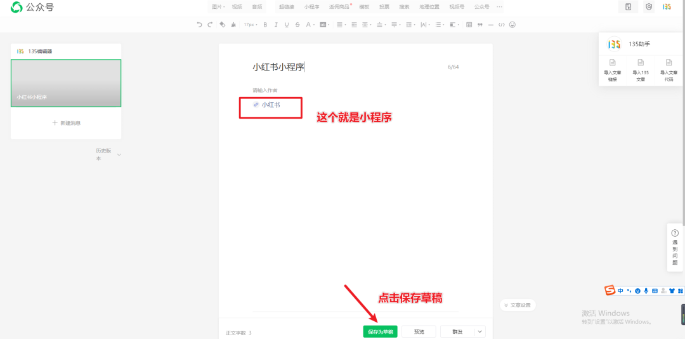The width and height of the screenshot is (685, 339).
Task: Click 保存为草稿 button
Action: (x=380, y=331)
